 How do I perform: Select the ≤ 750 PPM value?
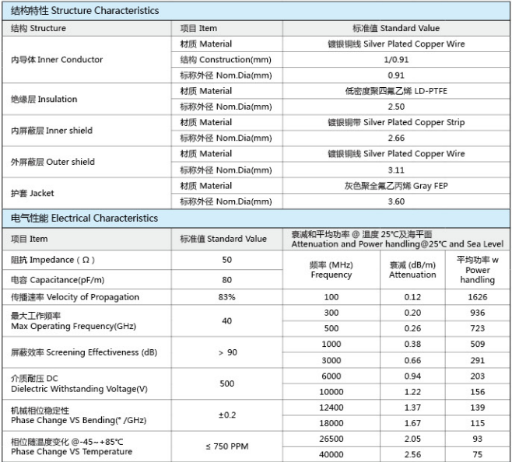point(227,446)
